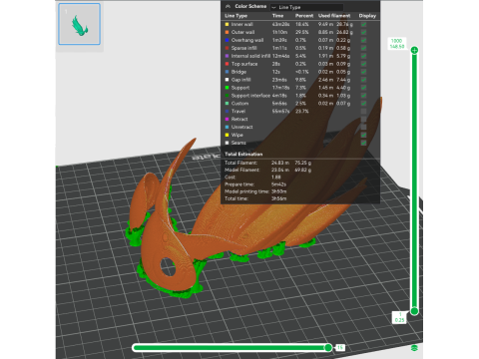Click the Top surface red swatch

(227, 64)
